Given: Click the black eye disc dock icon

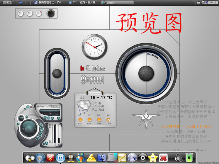Looking at the screenshot, I should (x=142, y=158).
